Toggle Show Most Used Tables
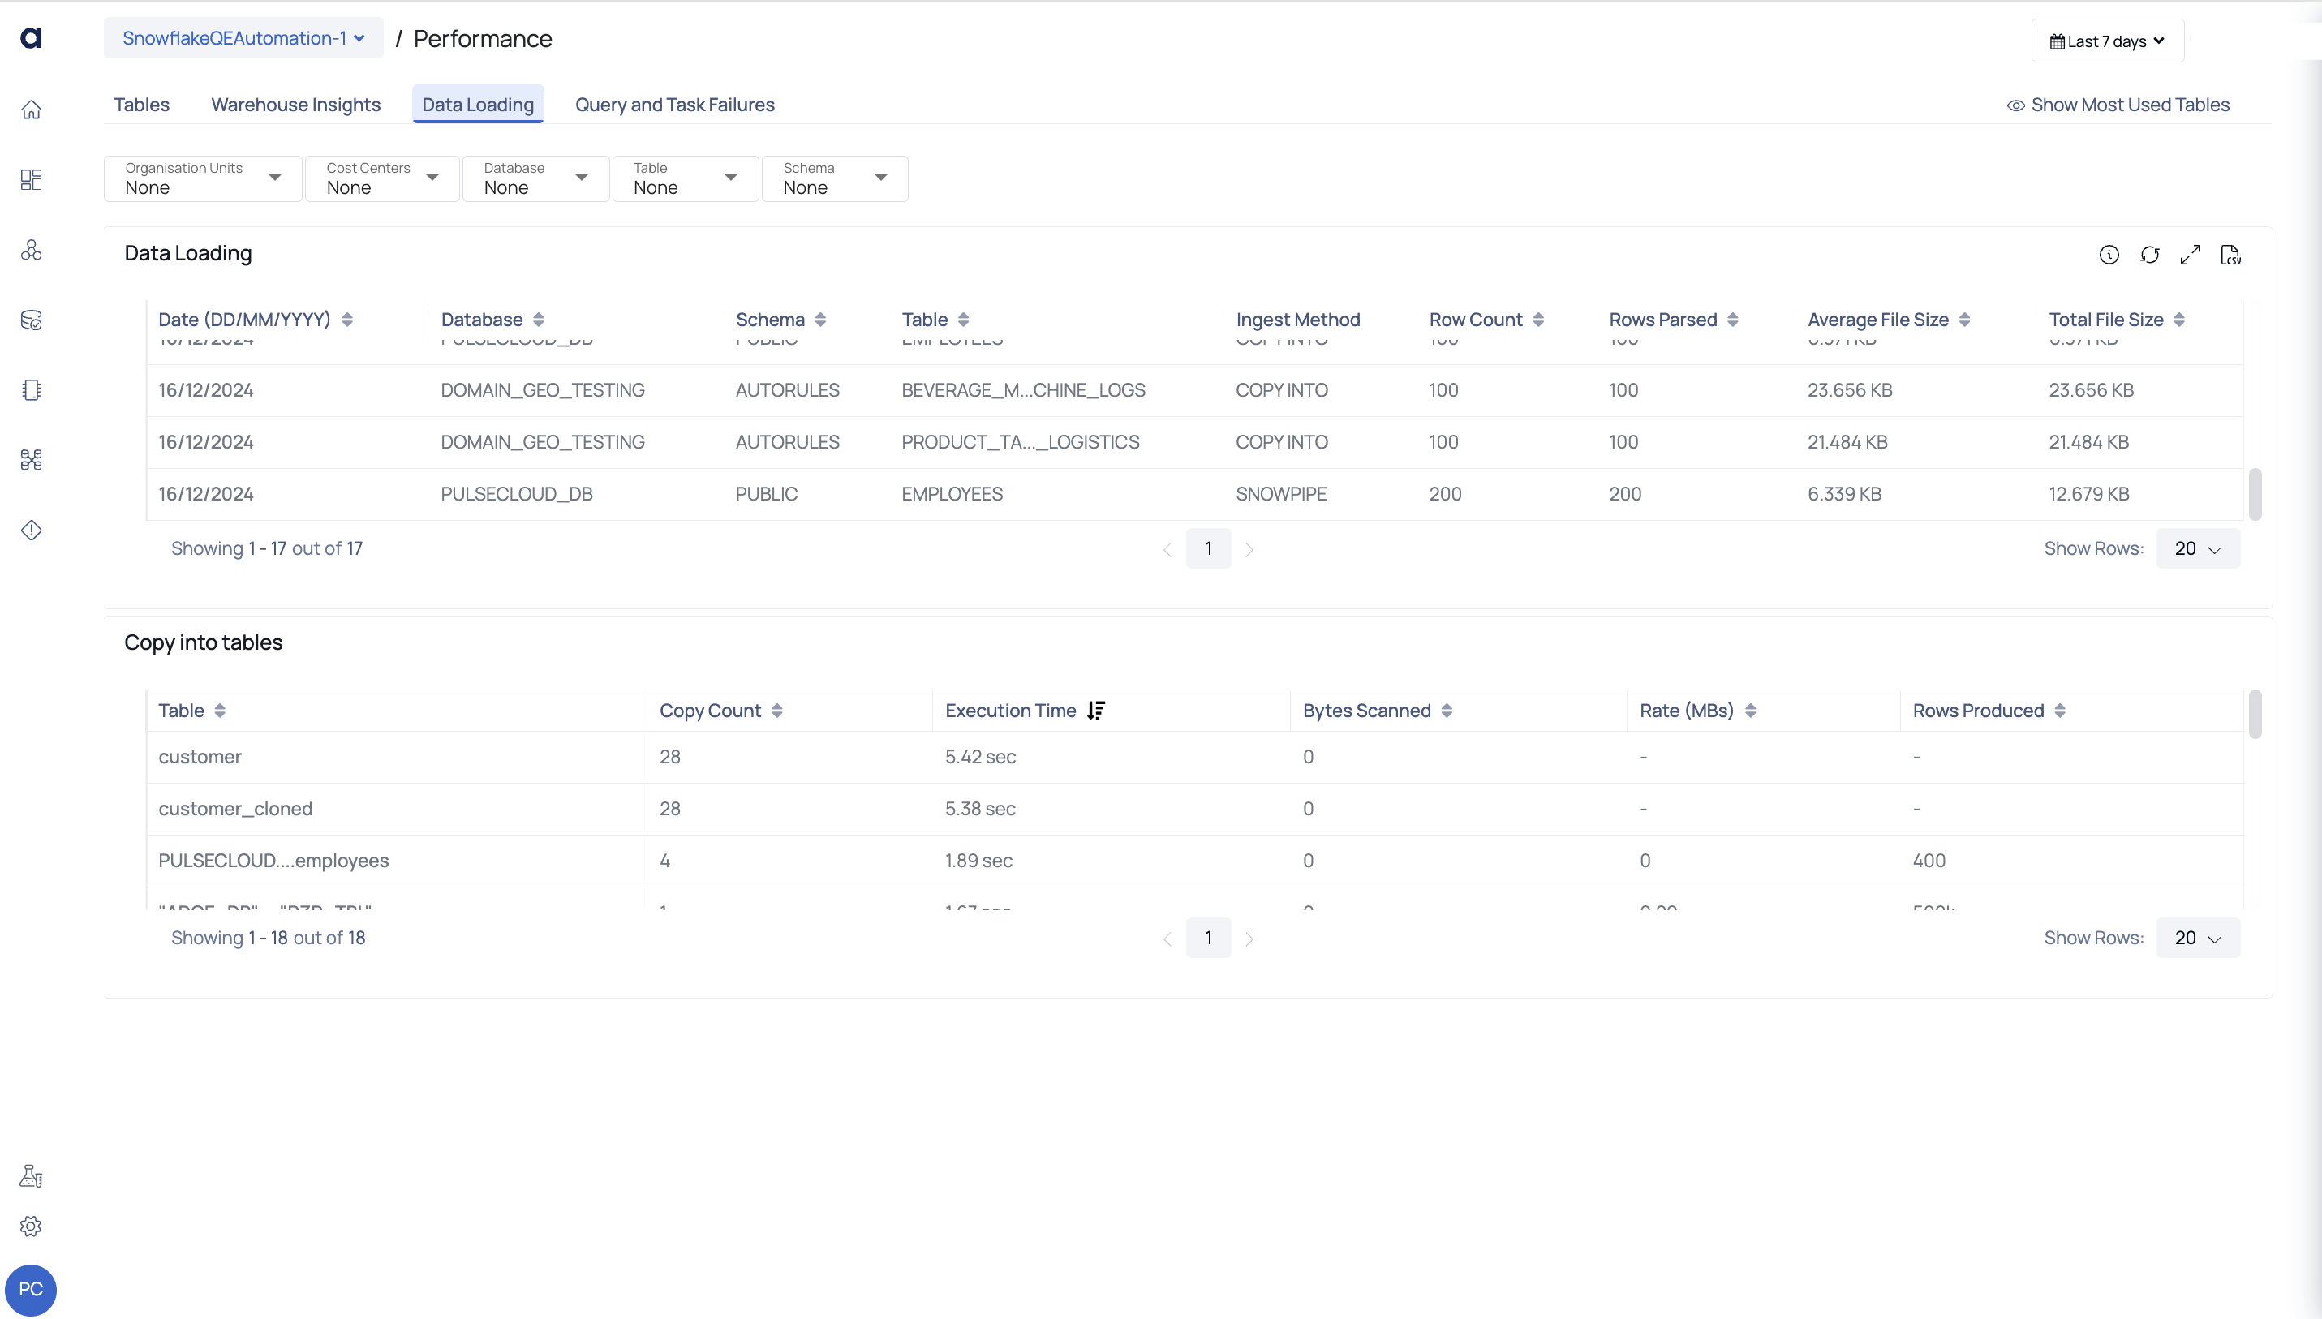 coord(2118,105)
